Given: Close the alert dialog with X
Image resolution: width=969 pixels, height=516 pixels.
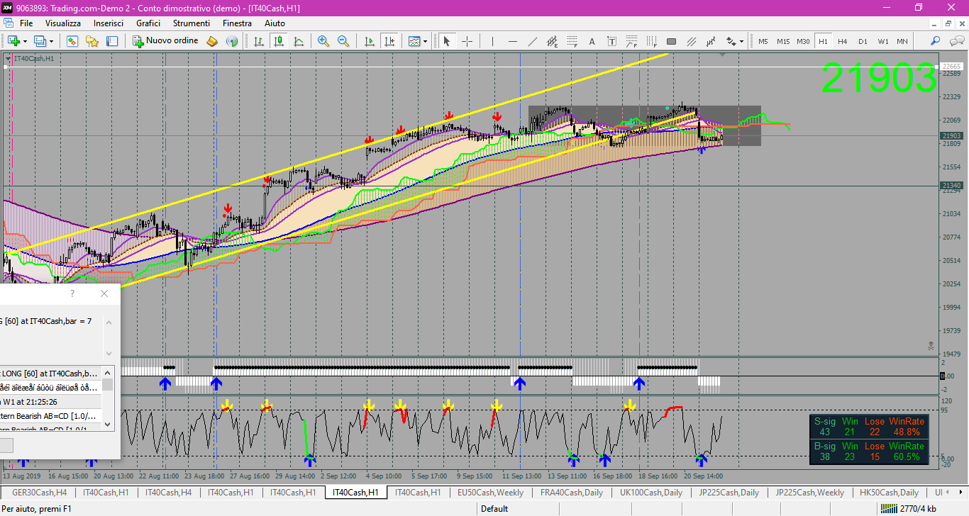Looking at the screenshot, I should 104,293.
